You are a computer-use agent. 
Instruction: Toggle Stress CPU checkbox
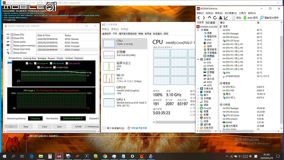tap(12, 34)
